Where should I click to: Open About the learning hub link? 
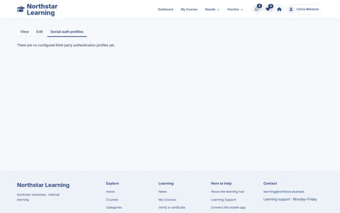[x=227, y=192]
